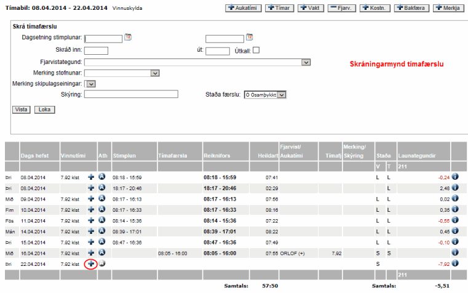Screen dimensions: 468x293
Task: Focus the first Dagsetning stimplunar field
Action: [x=103, y=39]
